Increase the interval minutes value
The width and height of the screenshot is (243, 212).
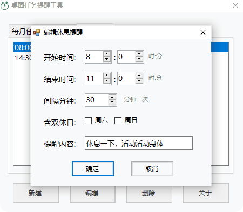112,97
